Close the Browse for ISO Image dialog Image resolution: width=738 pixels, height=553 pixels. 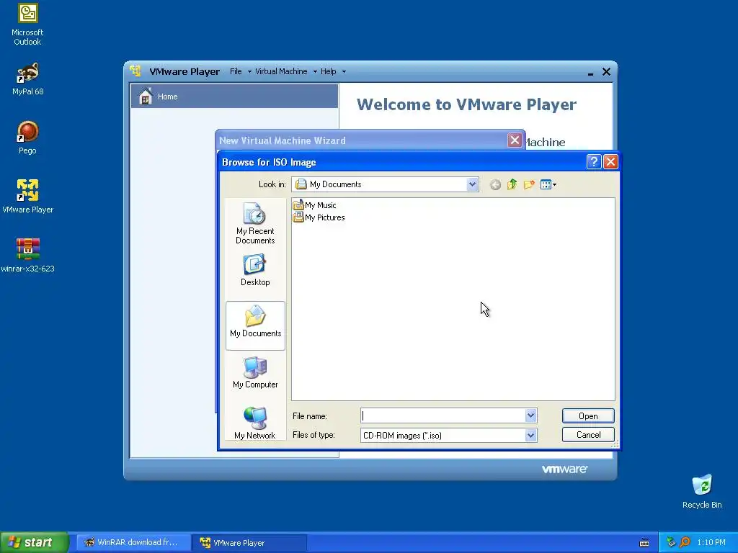610,162
